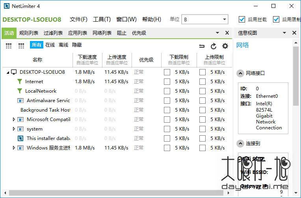
Task: Open the 帮助(H) menu
Action: pyautogui.click(x=152, y=19)
